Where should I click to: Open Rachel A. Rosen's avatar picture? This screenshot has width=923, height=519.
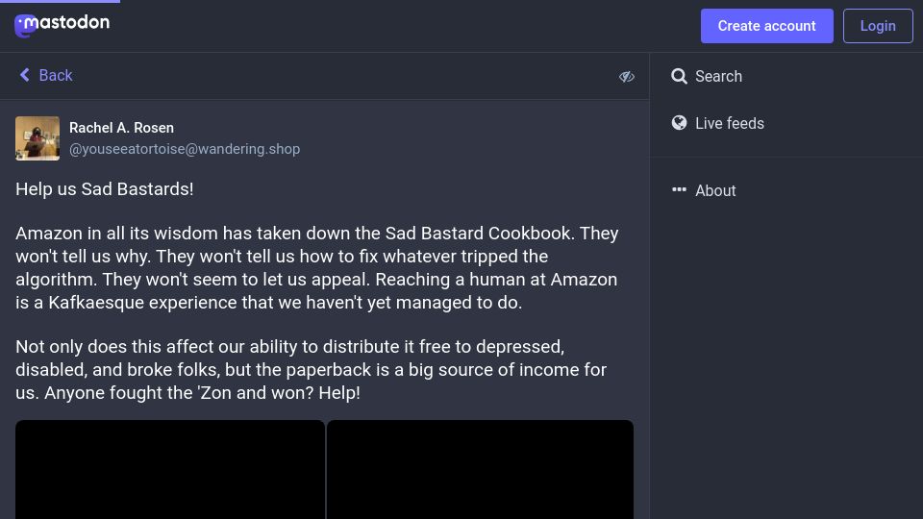click(37, 138)
